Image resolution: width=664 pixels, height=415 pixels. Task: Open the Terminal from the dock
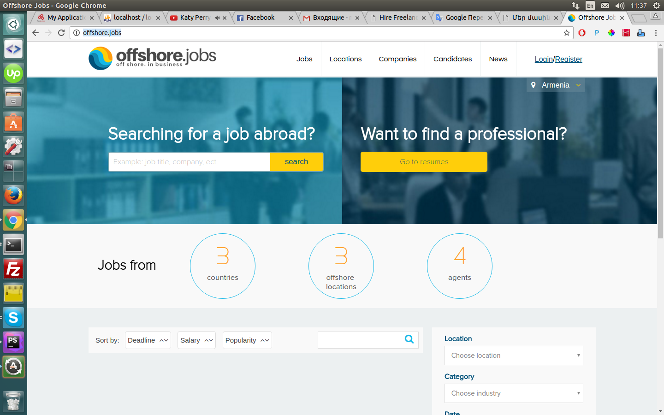13,244
